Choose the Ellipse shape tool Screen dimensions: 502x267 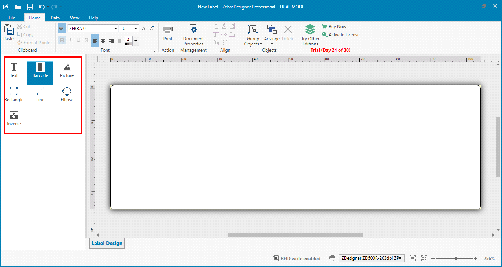67,94
